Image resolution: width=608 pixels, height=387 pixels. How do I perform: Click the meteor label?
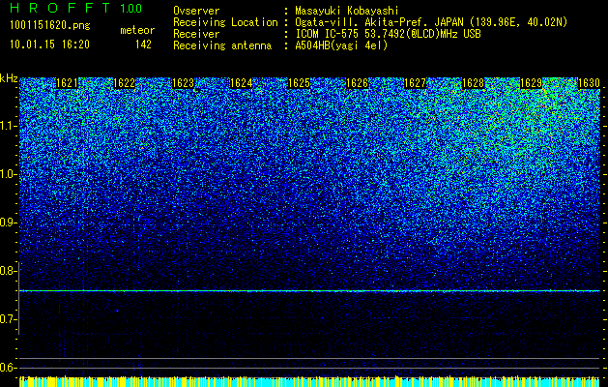tap(137, 30)
